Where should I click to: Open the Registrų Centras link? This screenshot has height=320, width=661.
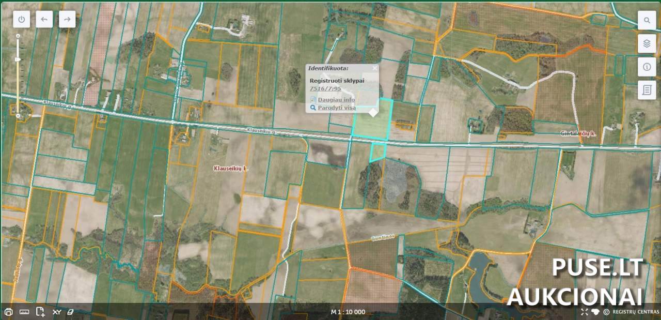tap(636, 312)
